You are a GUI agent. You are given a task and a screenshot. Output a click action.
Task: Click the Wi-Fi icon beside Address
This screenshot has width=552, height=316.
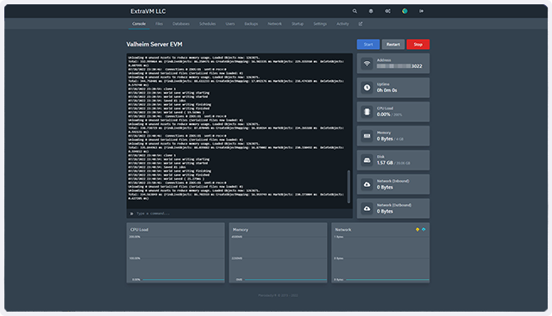point(367,64)
